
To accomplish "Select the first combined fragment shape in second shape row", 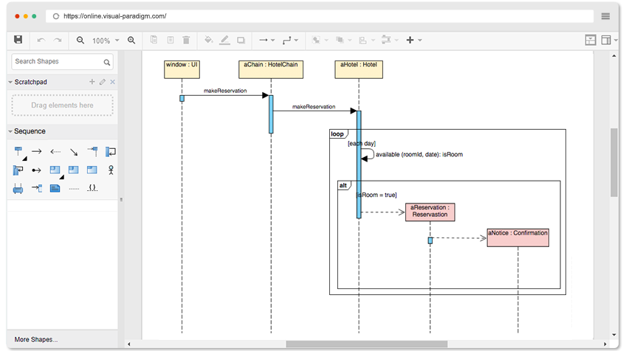I will point(55,170).
